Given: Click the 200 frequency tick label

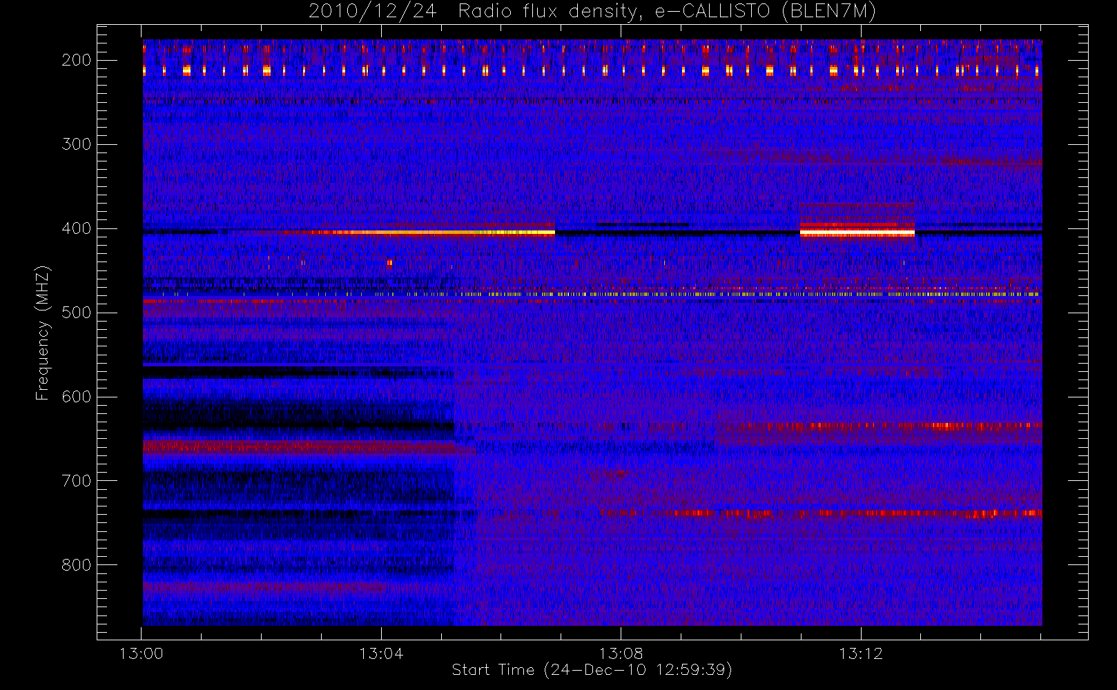Looking at the screenshot, I should click(76, 60).
